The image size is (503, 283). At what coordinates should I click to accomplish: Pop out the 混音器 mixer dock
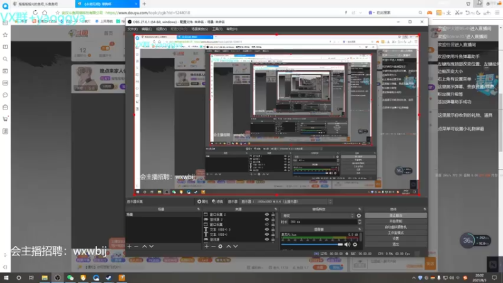pos(360,230)
